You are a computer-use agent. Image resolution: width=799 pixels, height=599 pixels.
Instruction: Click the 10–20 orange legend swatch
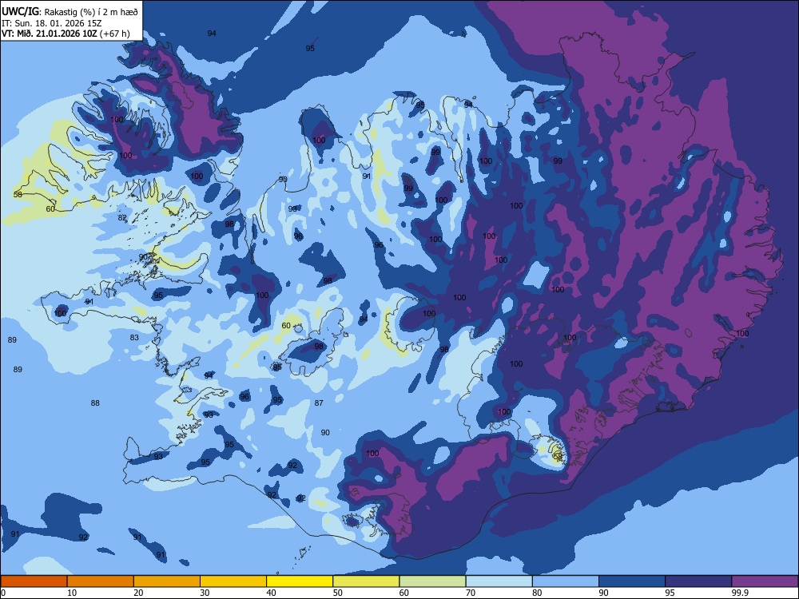(x=101, y=581)
